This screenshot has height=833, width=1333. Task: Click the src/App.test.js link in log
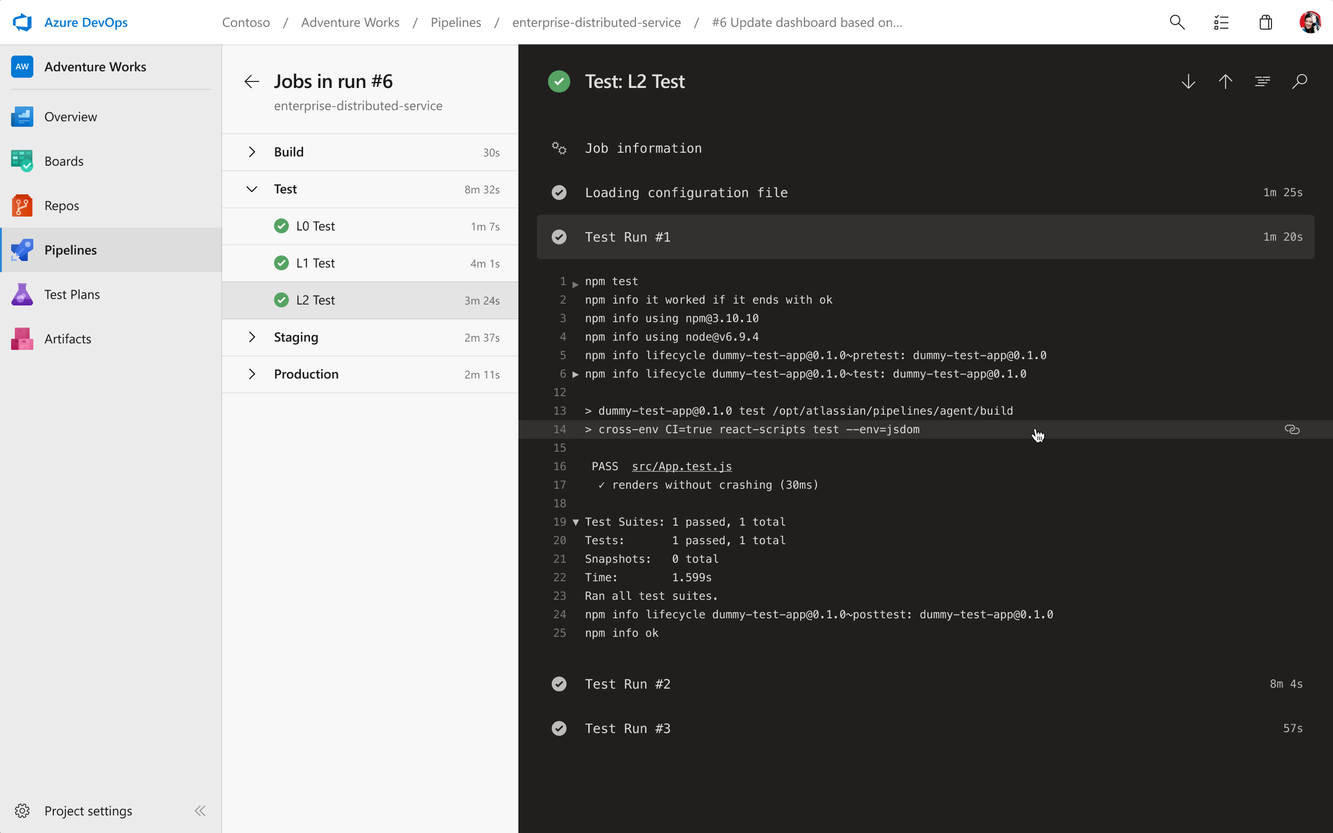[681, 466]
